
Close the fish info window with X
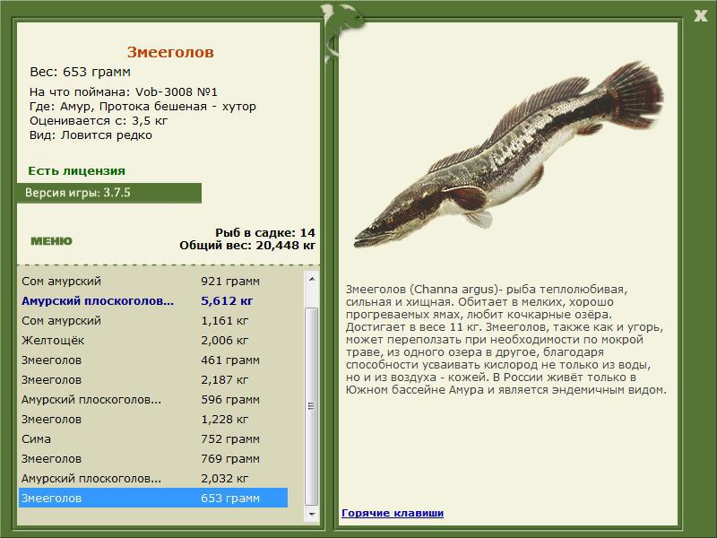tap(700, 16)
